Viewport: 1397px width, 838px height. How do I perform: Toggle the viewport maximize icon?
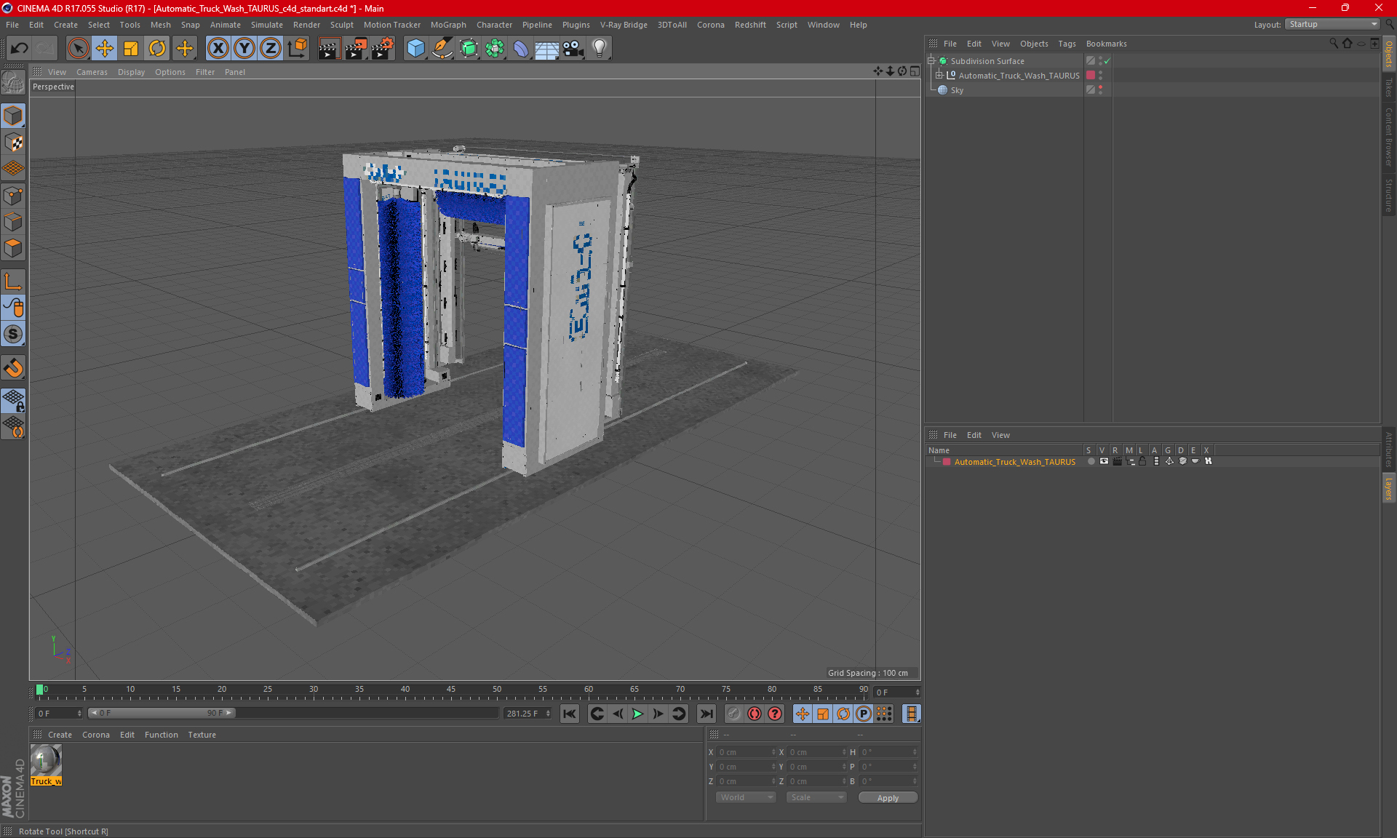click(915, 71)
